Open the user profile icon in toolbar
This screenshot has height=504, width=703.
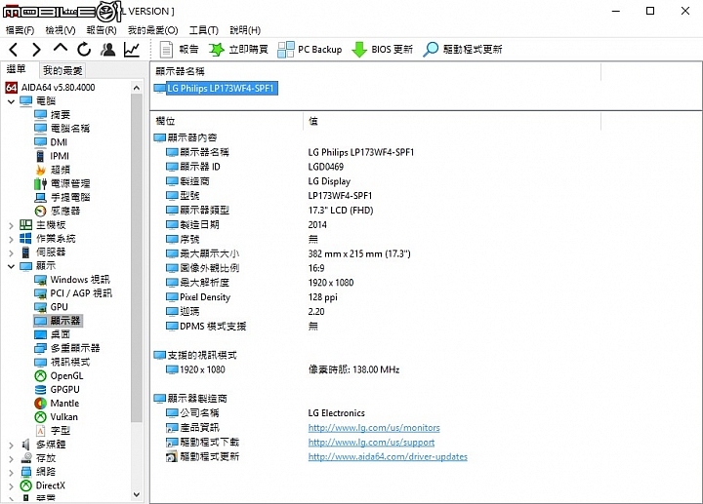(107, 50)
